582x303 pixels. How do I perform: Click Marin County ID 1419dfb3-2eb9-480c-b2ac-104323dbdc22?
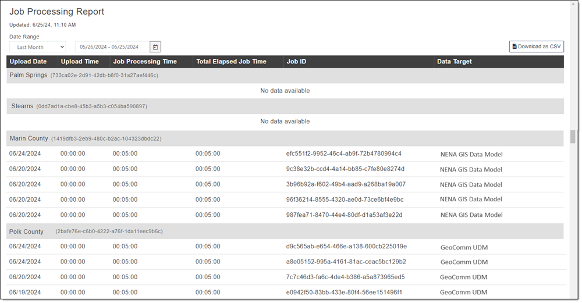point(106,138)
